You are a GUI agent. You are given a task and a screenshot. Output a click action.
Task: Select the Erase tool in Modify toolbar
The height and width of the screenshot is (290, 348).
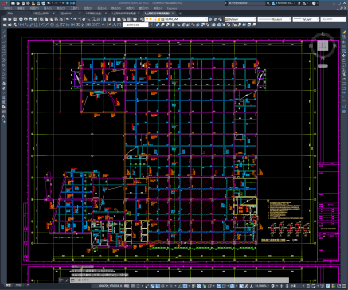point(344,32)
